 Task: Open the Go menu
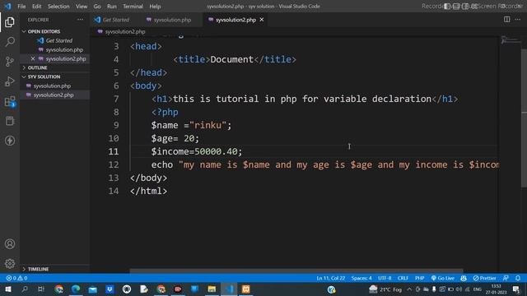(97, 7)
